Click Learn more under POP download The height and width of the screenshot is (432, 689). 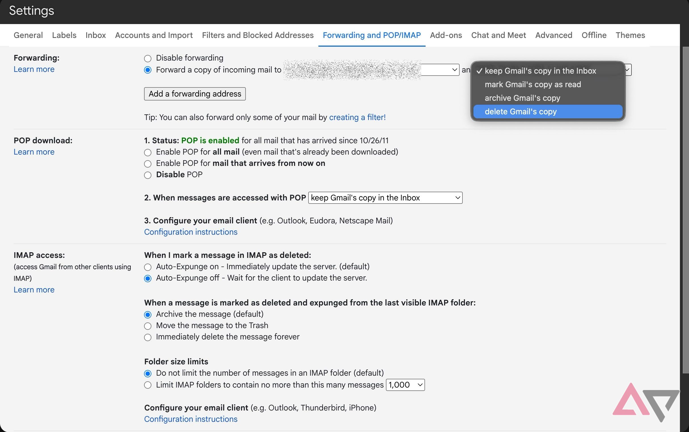(34, 152)
